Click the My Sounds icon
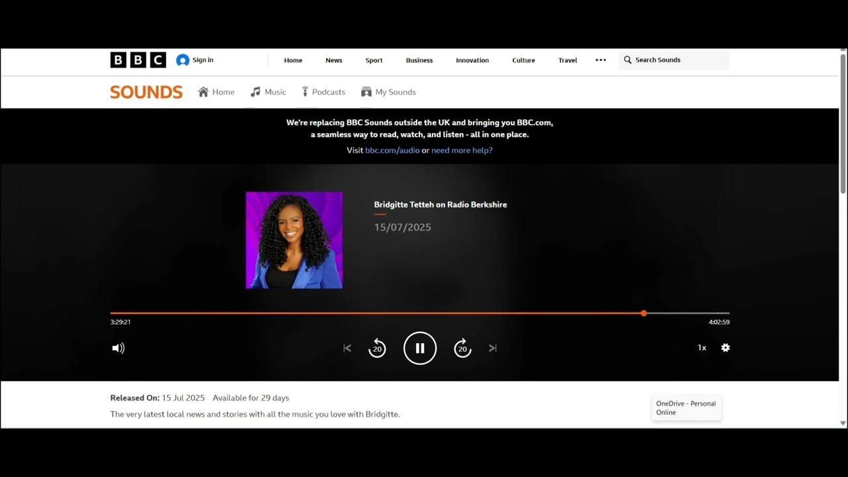This screenshot has height=477, width=848. coord(366,92)
